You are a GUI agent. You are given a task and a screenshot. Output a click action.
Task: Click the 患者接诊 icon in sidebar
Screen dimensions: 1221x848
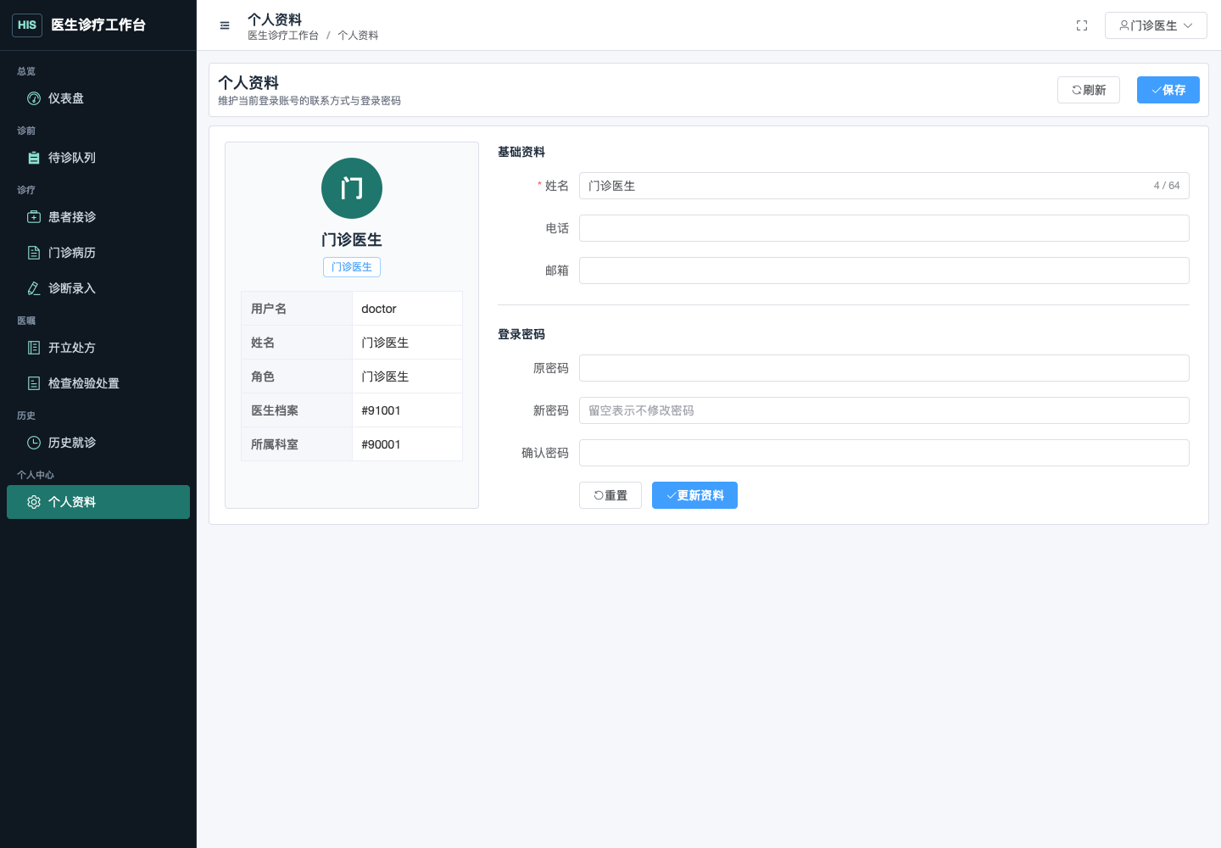click(34, 217)
